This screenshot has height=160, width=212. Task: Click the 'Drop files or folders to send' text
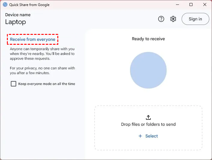coord(148,124)
